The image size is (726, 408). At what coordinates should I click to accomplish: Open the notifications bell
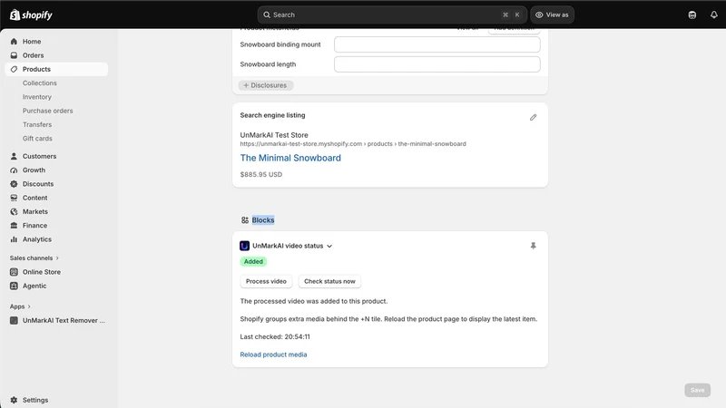(713, 15)
